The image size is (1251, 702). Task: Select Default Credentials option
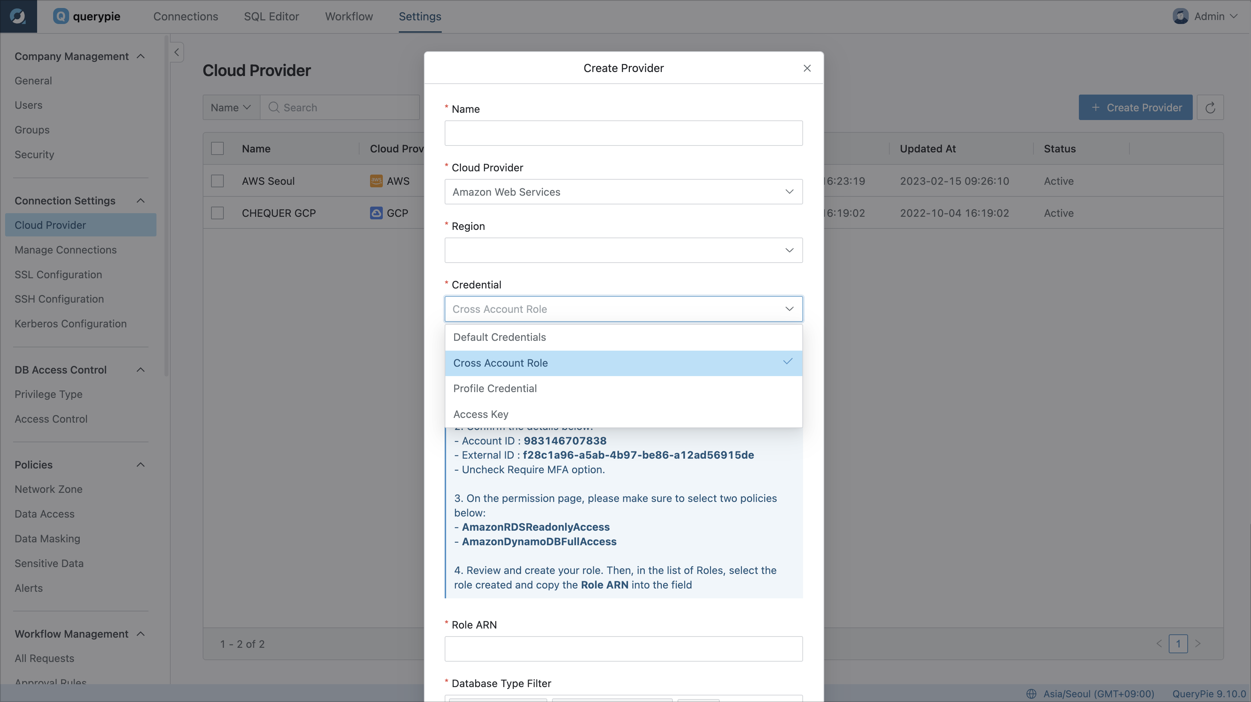pos(624,338)
